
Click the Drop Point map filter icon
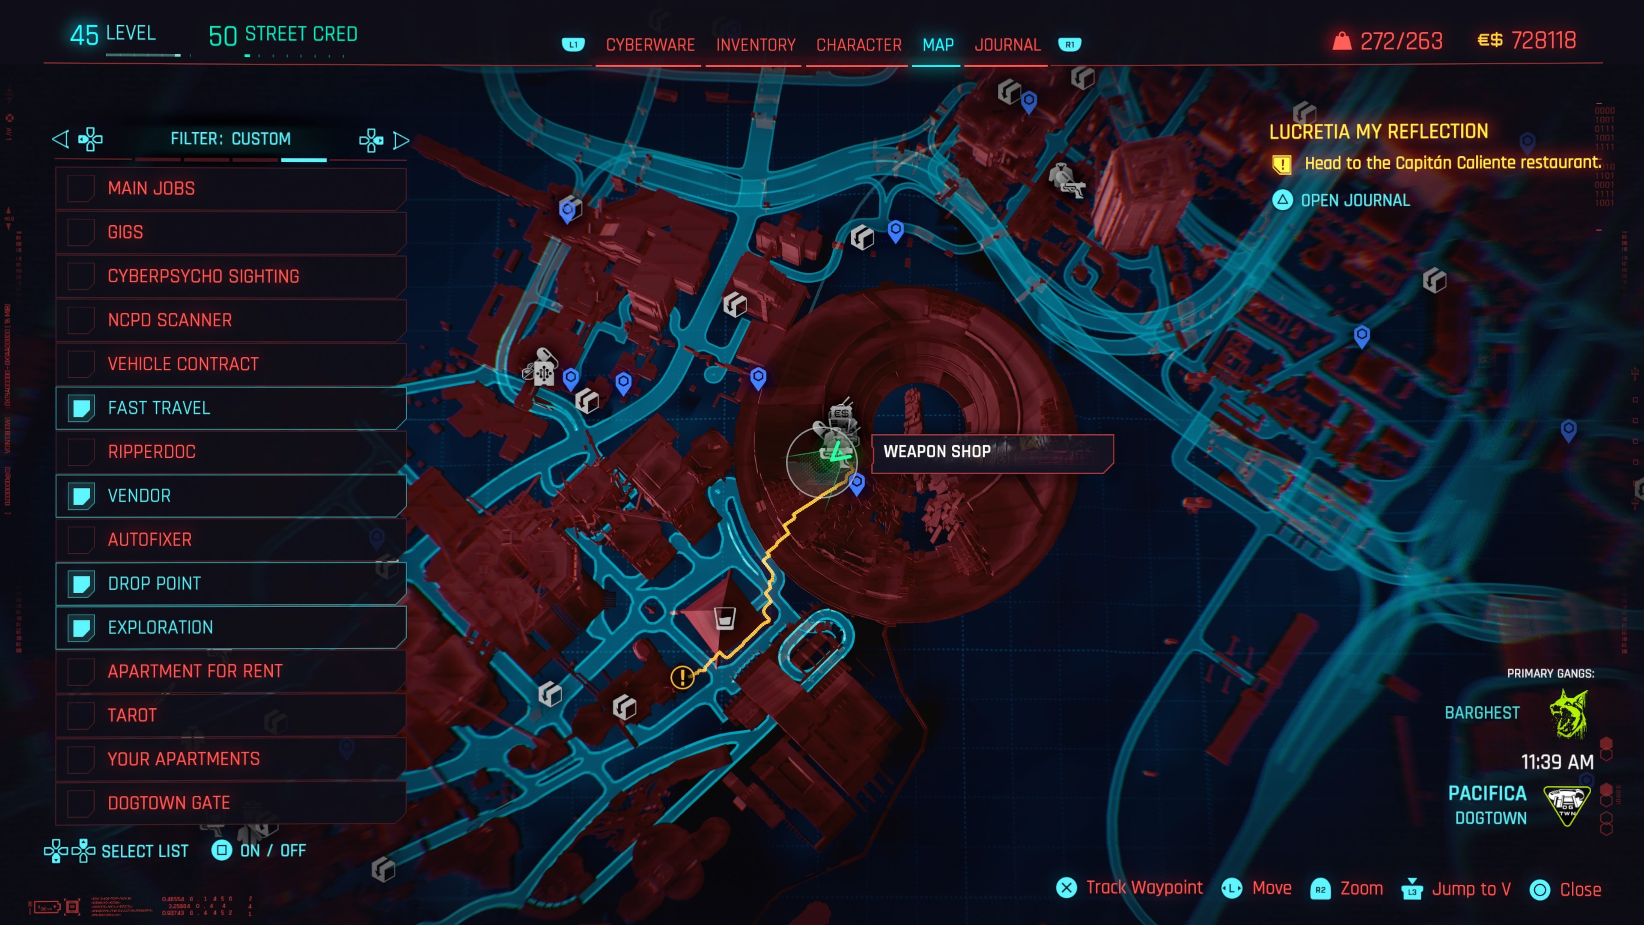(79, 583)
